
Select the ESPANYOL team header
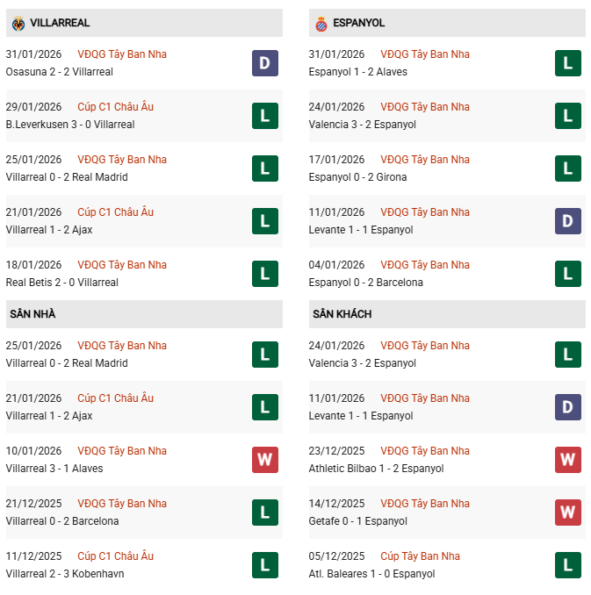coord(359,23)
